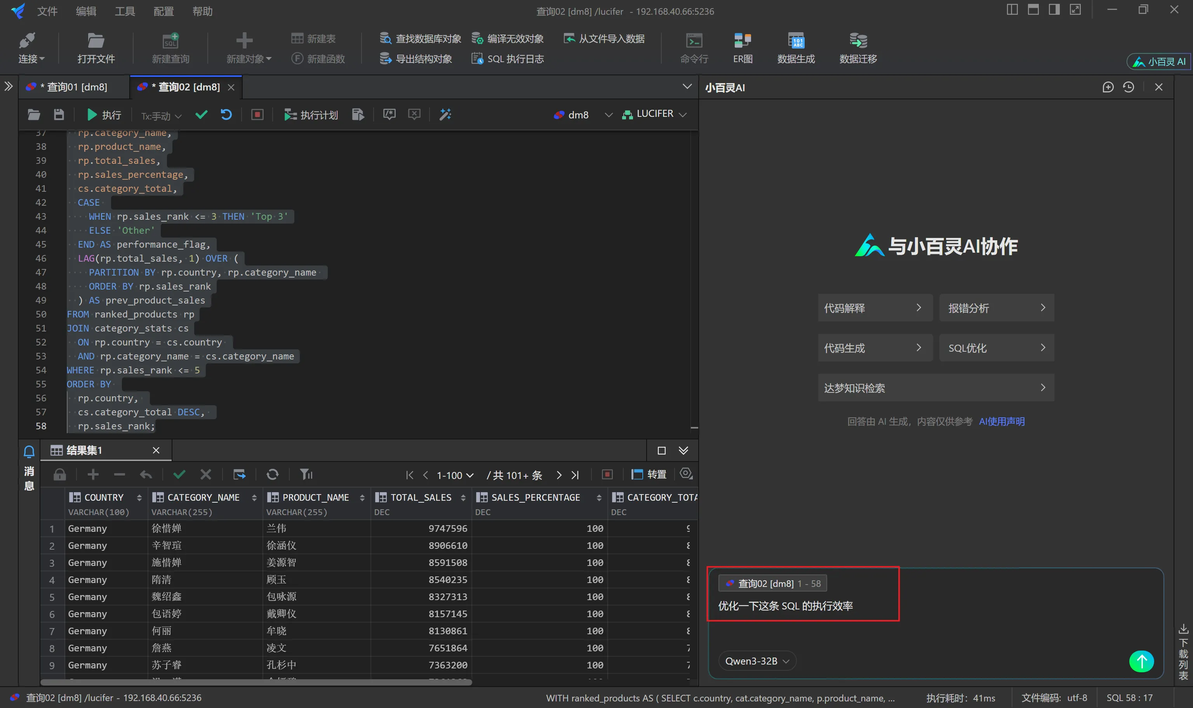Click the commit checkmark in editor toolbar

point(202,115)
